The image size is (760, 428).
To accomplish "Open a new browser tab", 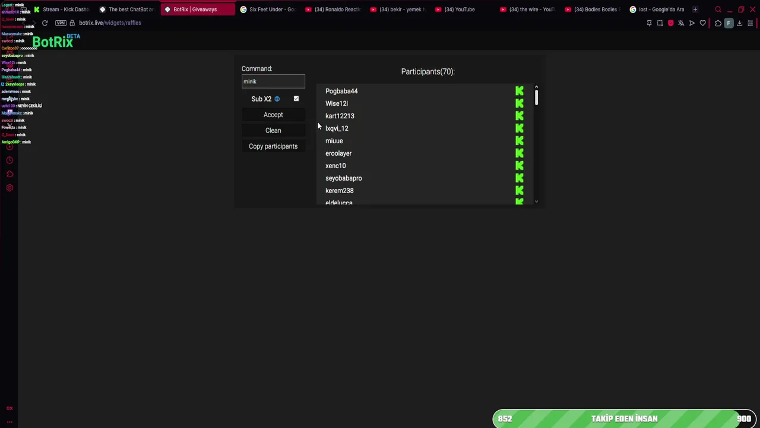I will click(x=695, y=10).
